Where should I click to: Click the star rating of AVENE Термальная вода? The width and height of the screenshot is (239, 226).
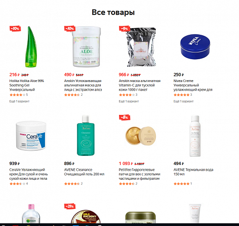[182, 184]
